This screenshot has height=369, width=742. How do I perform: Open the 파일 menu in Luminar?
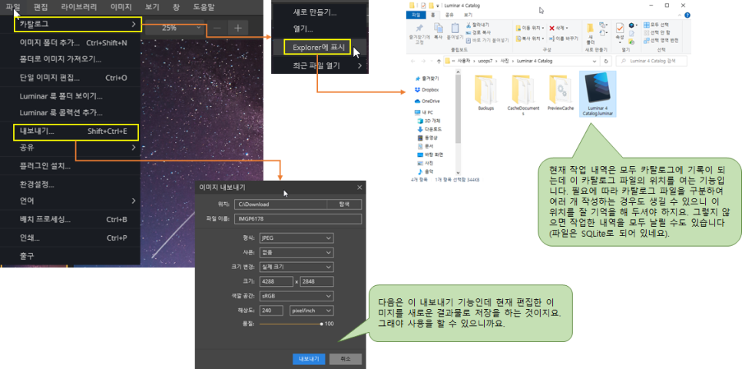pos(13,7)
